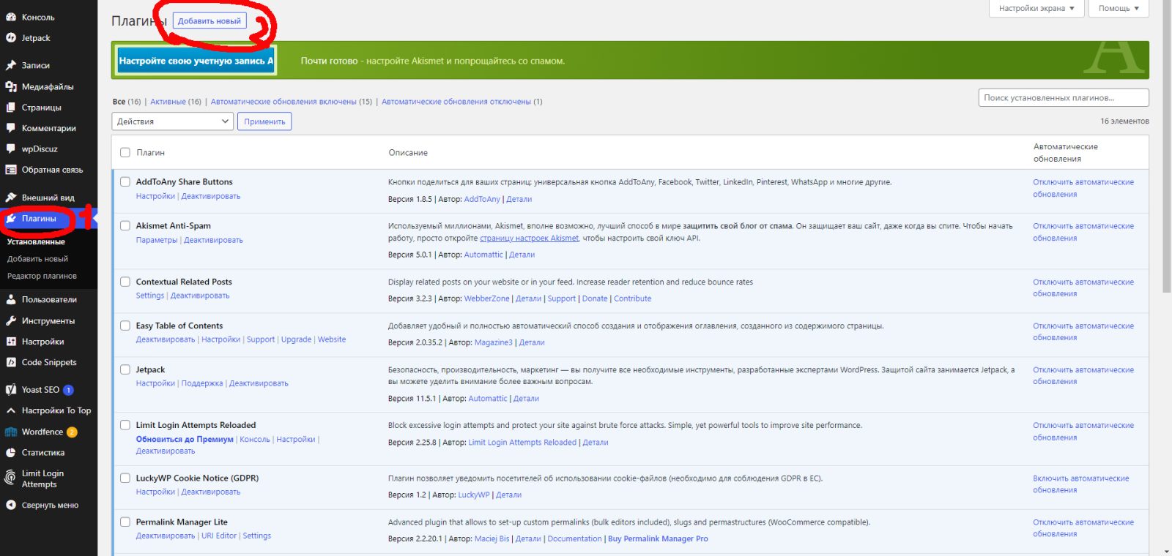Check the Contextual Related Posts checkbox
The image size is (1172, 556).
pyautogui.click(x=125, y=282)
